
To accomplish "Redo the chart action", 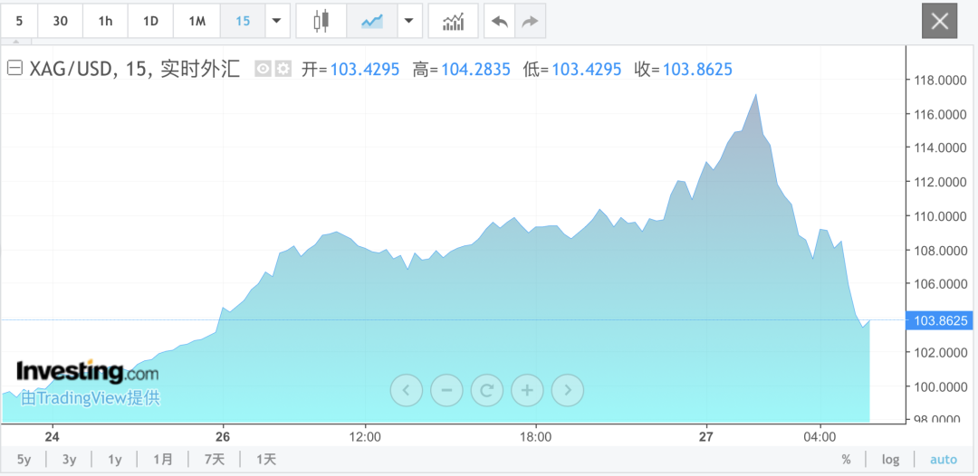I will click(530, 21).
